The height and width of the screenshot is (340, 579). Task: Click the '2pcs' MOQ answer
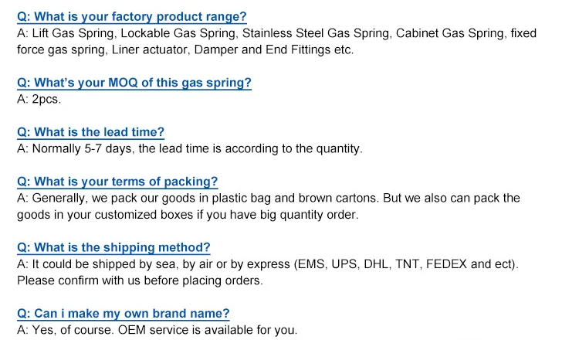[46, 100]
